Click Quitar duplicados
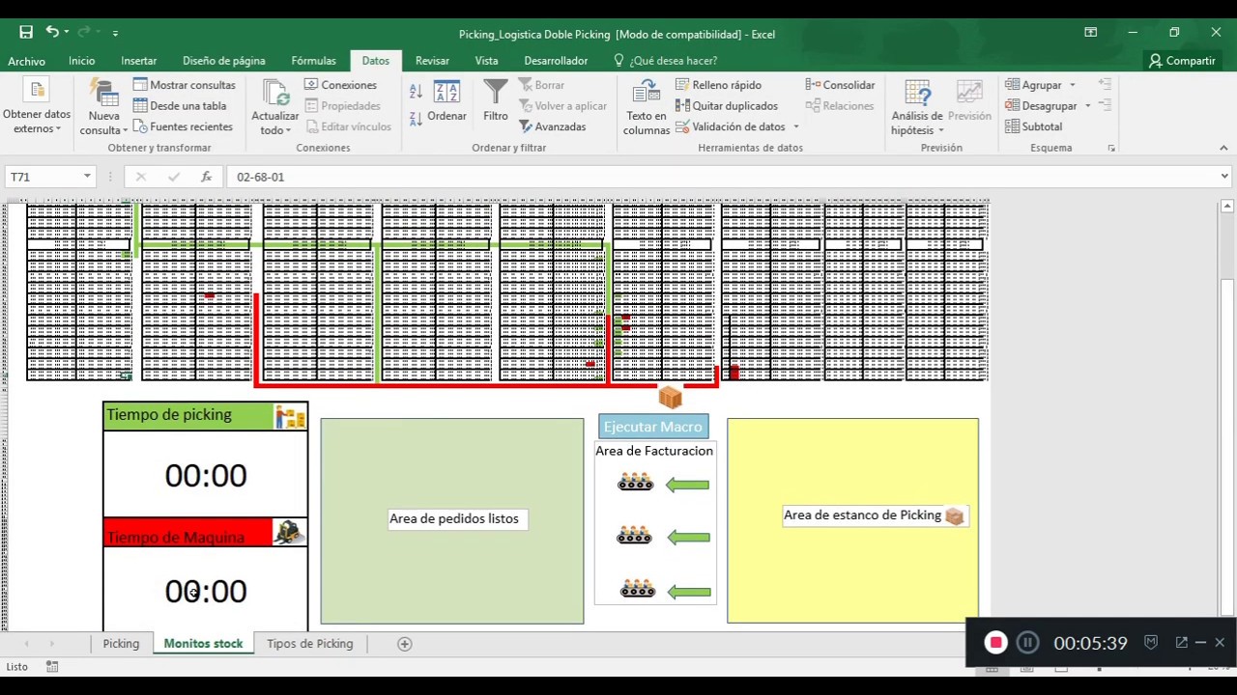 [727, 106]
